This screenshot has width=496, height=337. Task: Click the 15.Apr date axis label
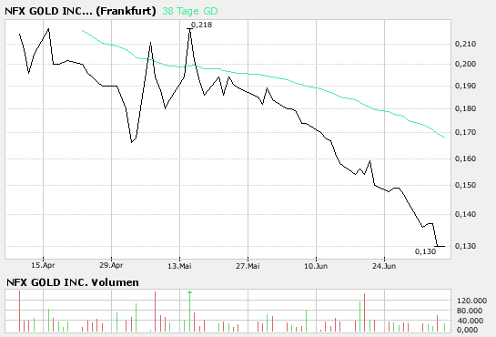tap(43, 265)
